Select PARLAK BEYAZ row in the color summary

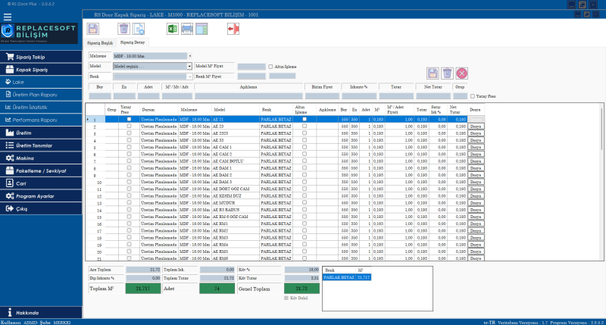point(347,277)
